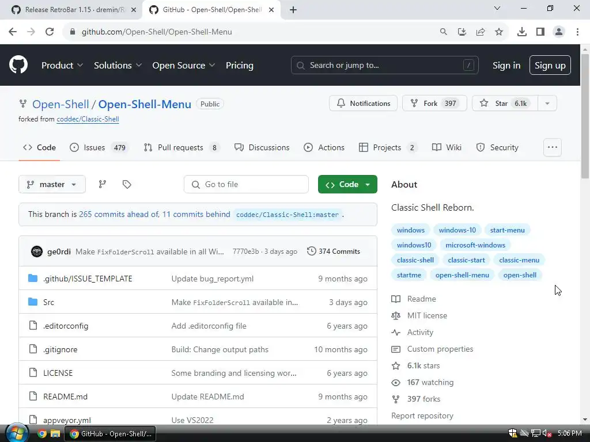
Task: Focus the Search or jump to field
Action: click(384, 66)
